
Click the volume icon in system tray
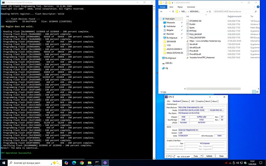click(x=238, y=163)
